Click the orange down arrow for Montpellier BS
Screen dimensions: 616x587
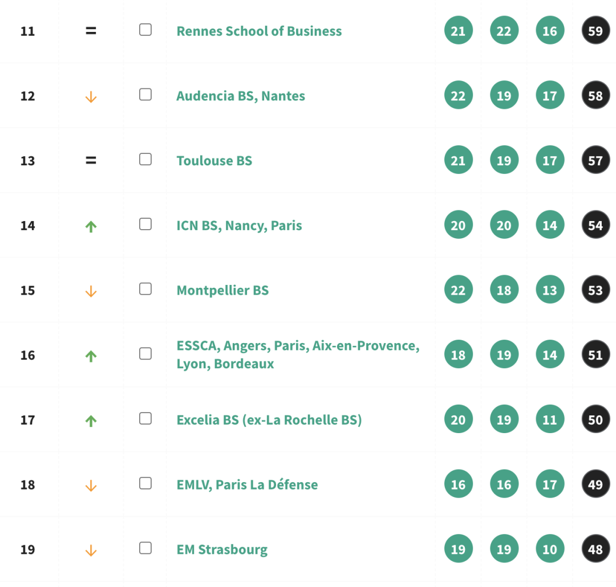coord(91,292)
